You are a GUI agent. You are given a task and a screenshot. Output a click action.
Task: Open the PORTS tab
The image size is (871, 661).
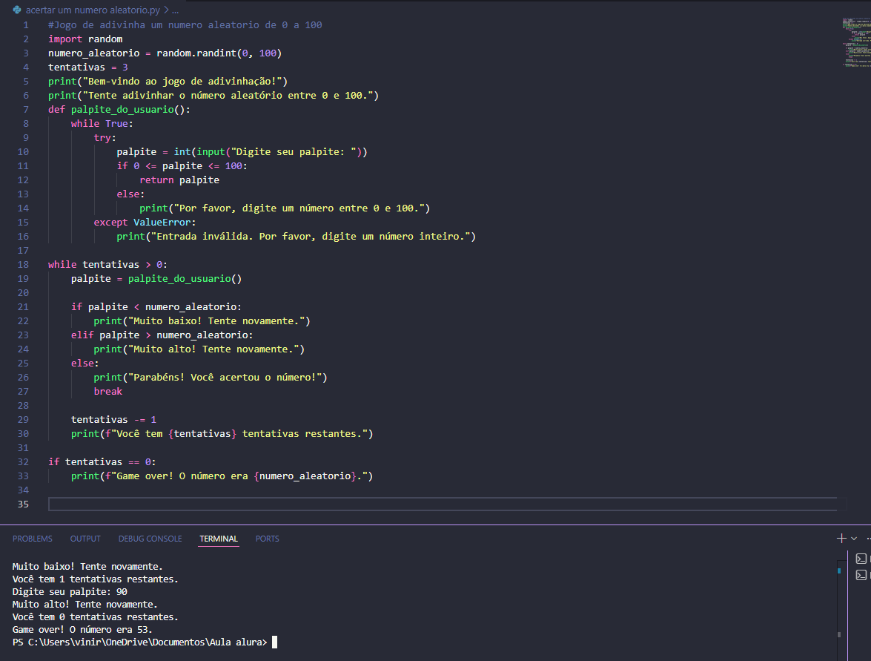(x=267, y=539)
